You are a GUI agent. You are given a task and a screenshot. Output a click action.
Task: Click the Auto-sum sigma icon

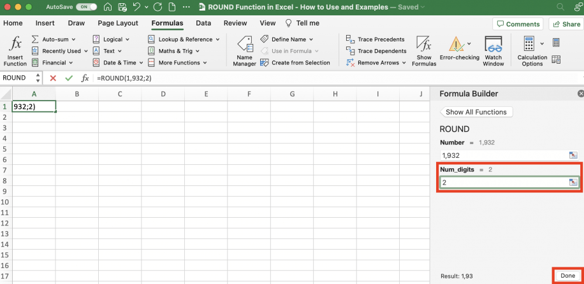[35, 39]
